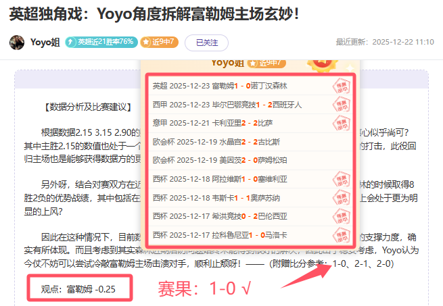Click the hit stamp on 毕尔巴鄂竞技 row
This screenshot has height=306, width=443.
coord(340,105)
